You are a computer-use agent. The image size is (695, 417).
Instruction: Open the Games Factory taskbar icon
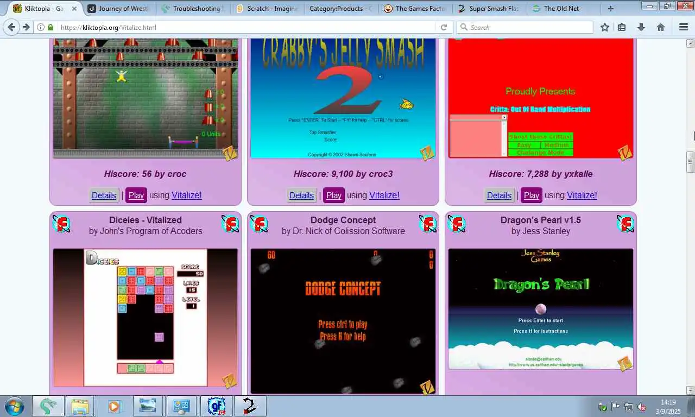[x=217, y=406]
